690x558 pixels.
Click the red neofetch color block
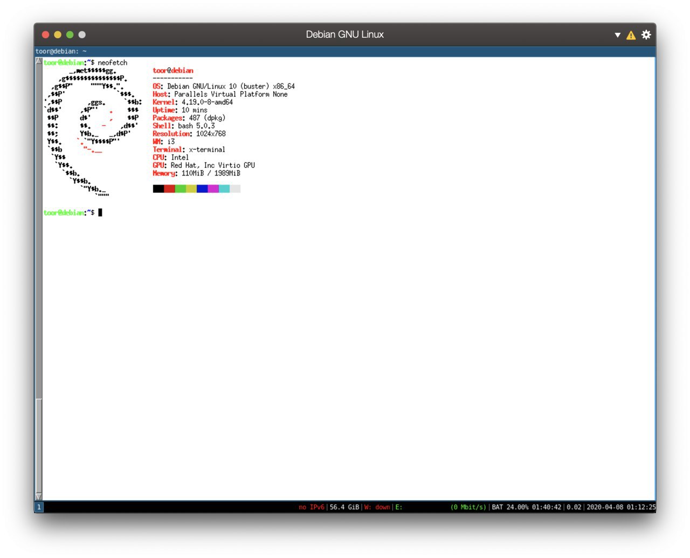tap(169, 189)
